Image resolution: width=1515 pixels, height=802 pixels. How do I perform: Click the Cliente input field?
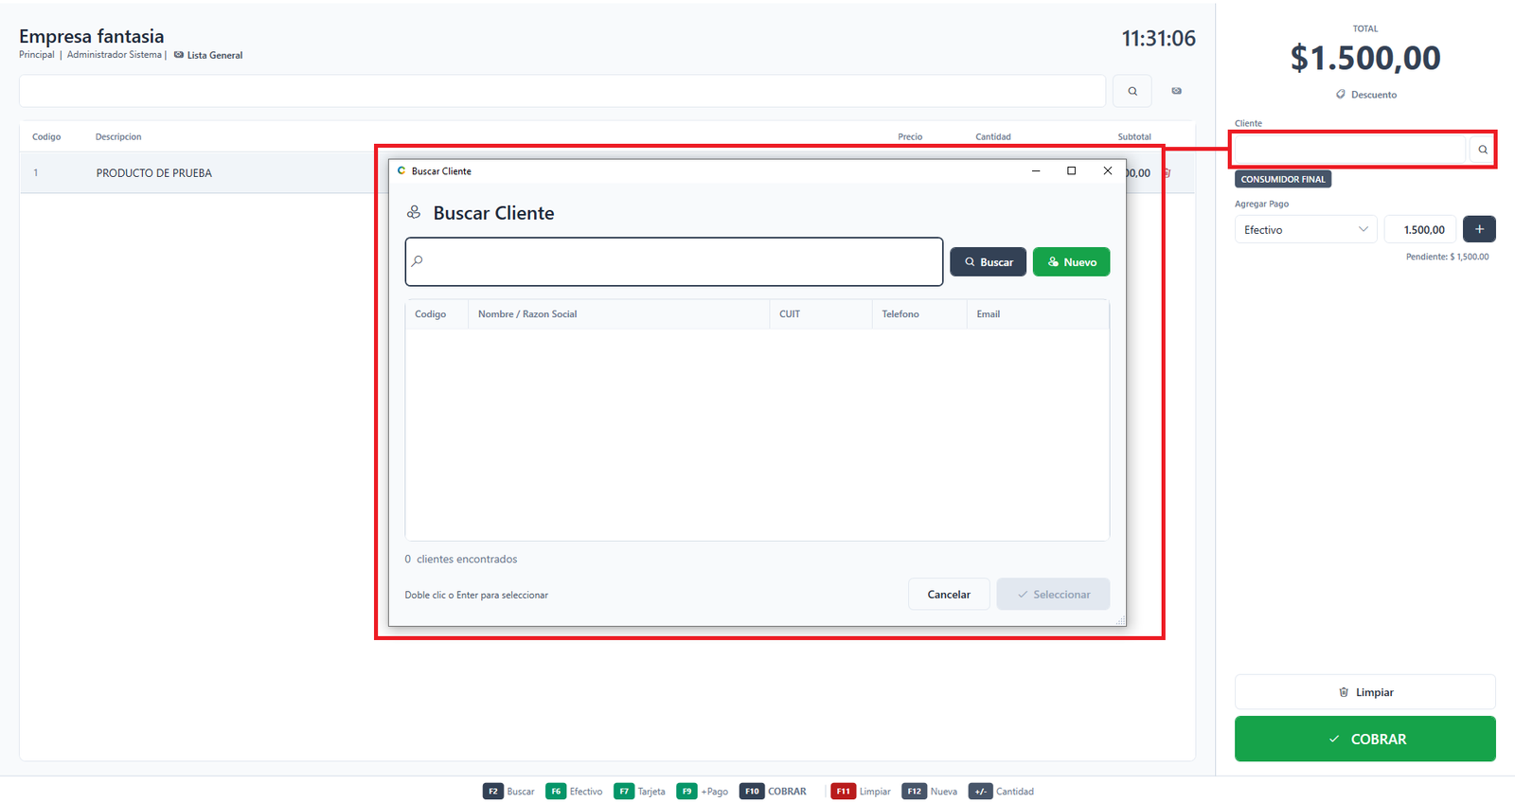[x=1350, y=150]
